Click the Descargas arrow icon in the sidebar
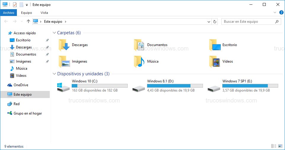 [12, 47]
